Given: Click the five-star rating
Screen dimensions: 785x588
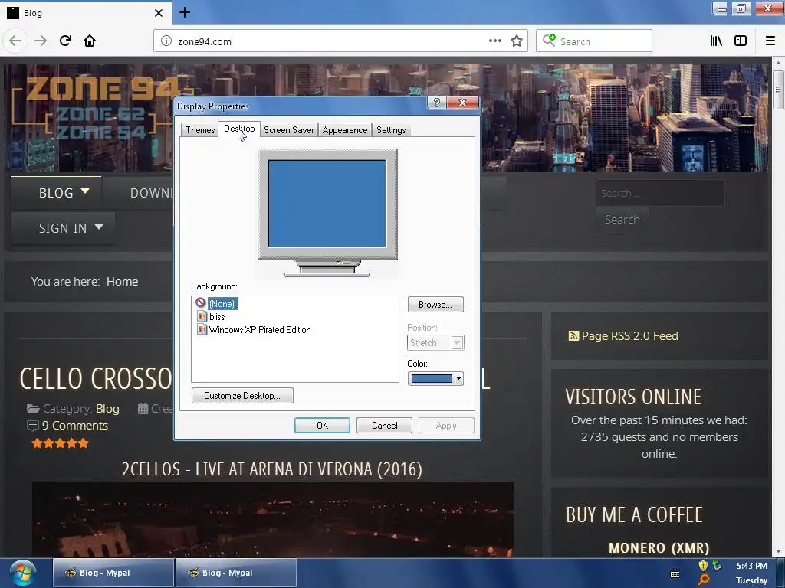Looking at the screenshot, I should 60,443.
